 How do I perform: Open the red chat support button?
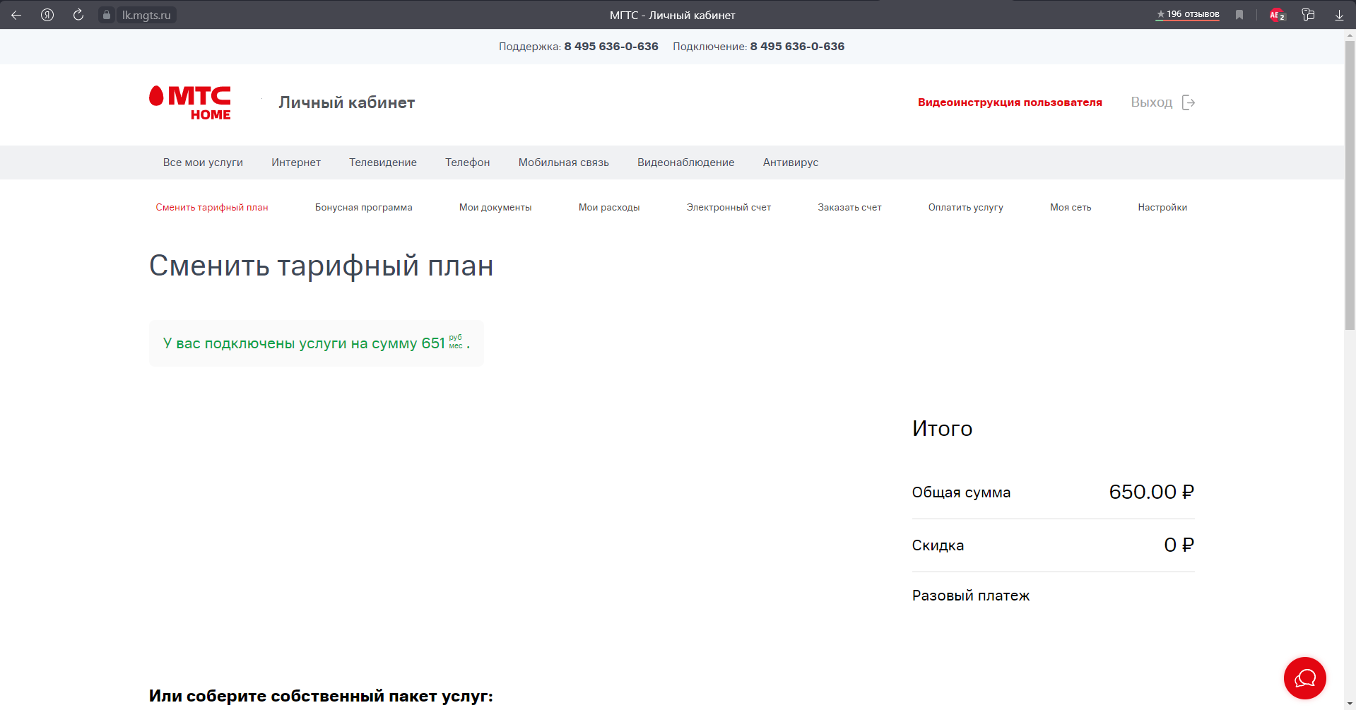tap(1304, 678)
